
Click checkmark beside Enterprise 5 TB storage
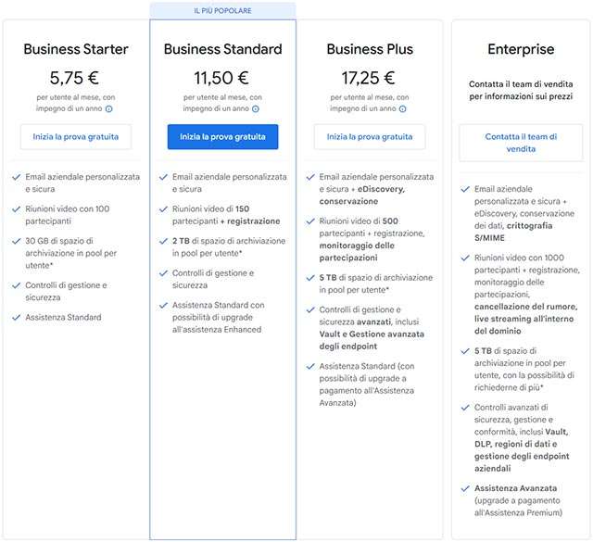click(464, 351)
